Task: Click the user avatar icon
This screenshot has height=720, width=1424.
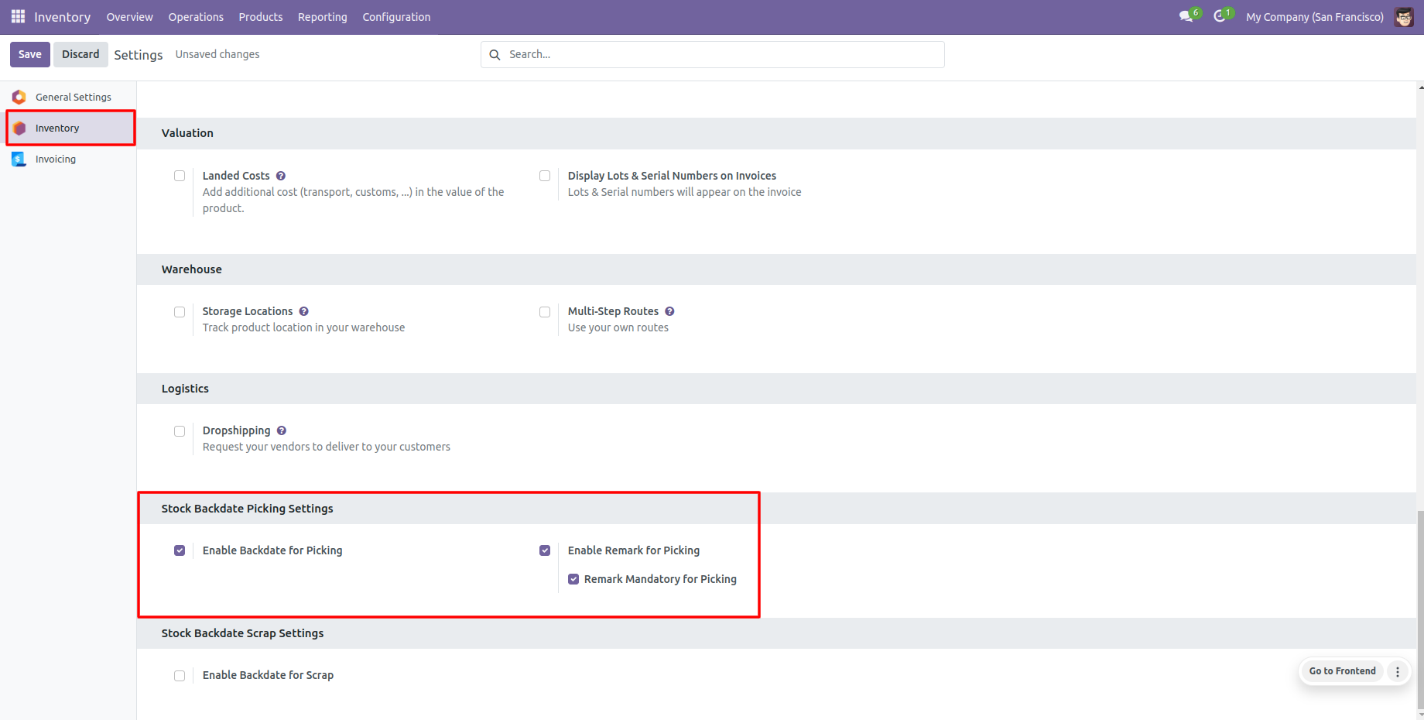Action: [x=1404, y=17]
